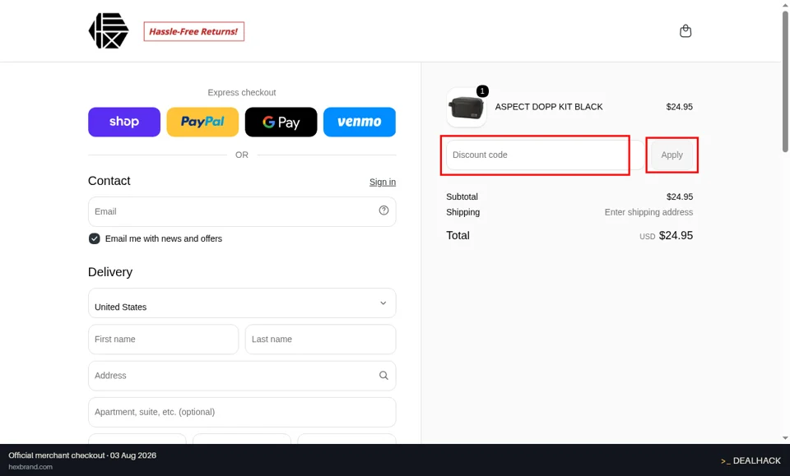Click the Hassle-Free Returns banner

[x=194, y=31]
